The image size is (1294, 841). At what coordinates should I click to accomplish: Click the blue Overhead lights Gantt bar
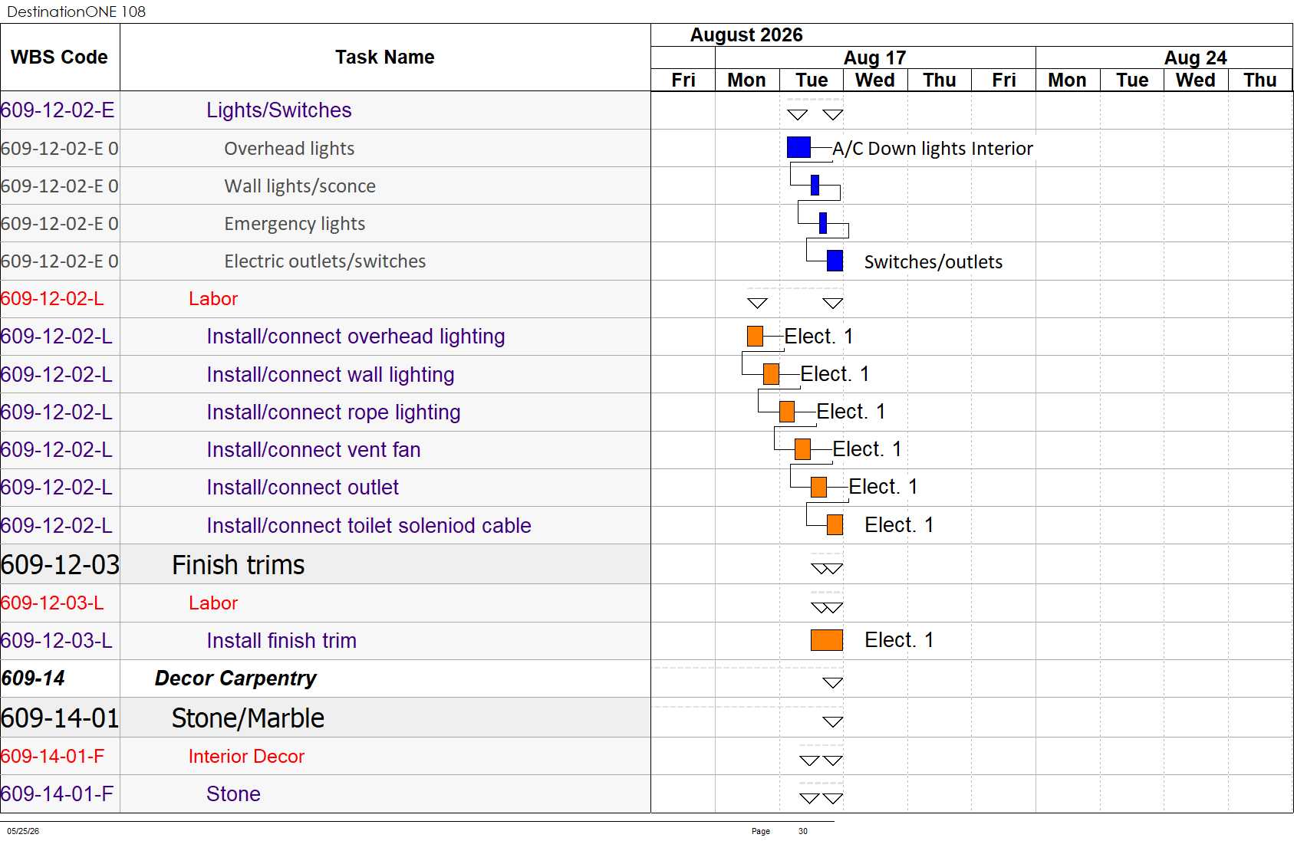click(799, 147)
